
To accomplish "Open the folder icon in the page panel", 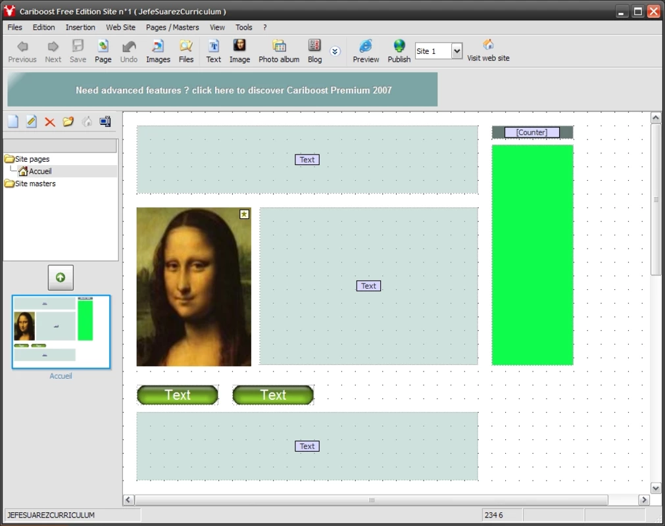I will (x=68, y=122).
